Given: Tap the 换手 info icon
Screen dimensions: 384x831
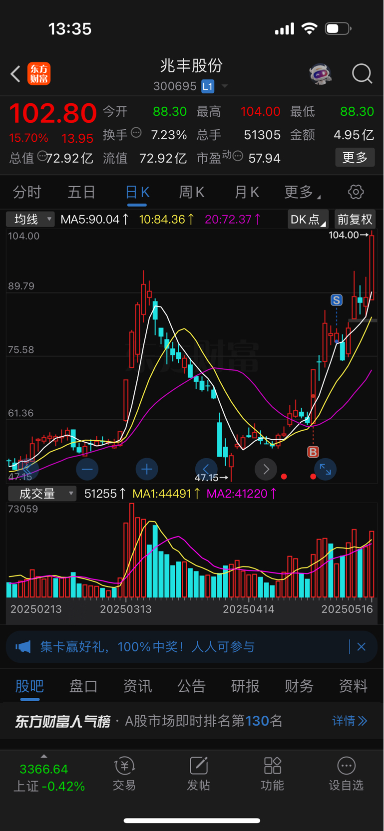Looking at the screenshot, I should tap(136, 133).
